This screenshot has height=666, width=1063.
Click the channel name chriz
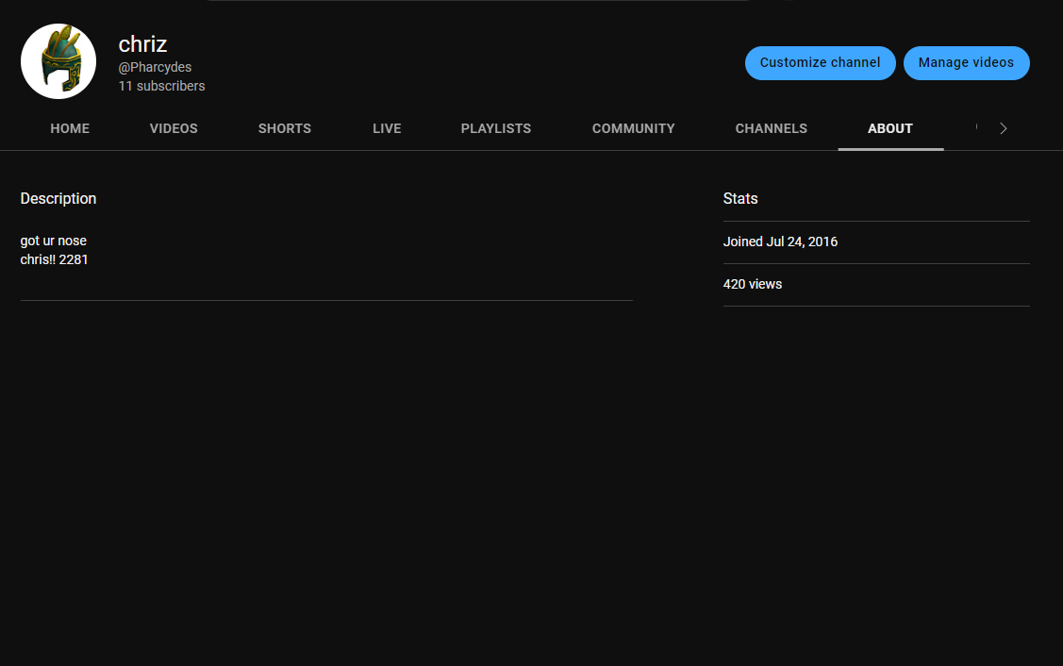pyautogui.click(x=142, y=43)
